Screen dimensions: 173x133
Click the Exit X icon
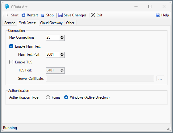pyautogui.click(x=93, y=15)
